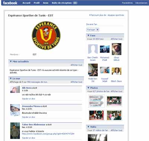Click the facebook logo in header
This screenshot has width=149, height=141.
tap(10, 3)
